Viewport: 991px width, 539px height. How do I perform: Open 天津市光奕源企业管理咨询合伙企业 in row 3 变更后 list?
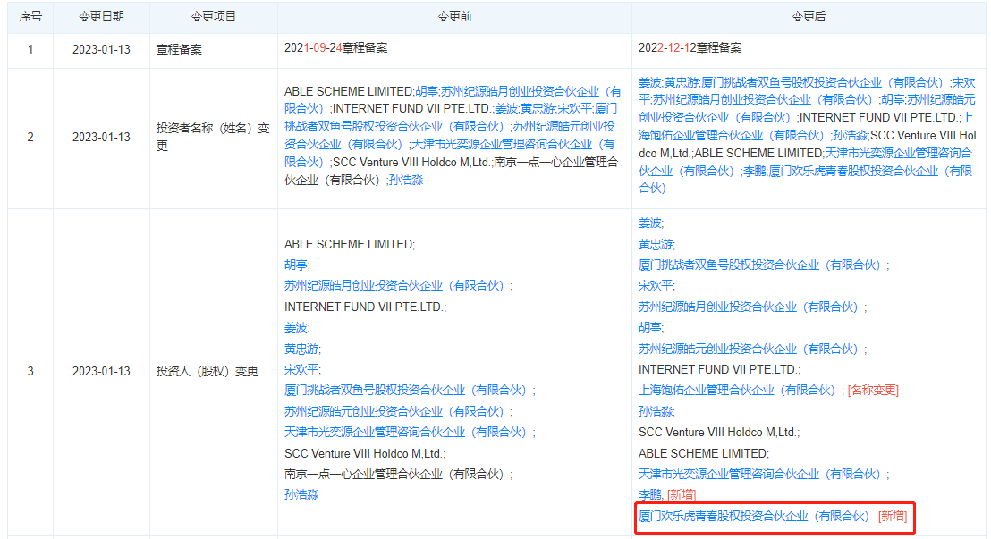759,474
